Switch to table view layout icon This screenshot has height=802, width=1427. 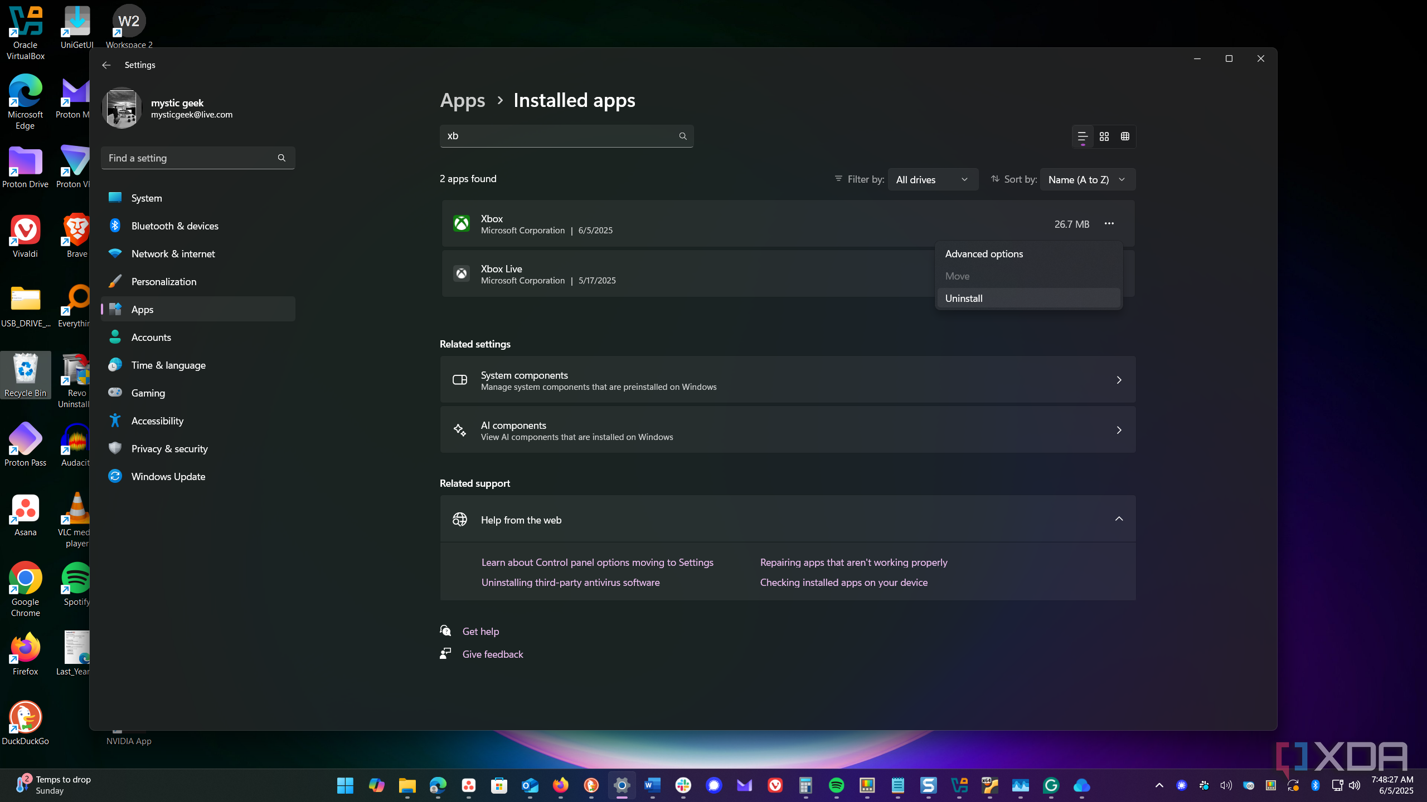[x=1125, y=136]
